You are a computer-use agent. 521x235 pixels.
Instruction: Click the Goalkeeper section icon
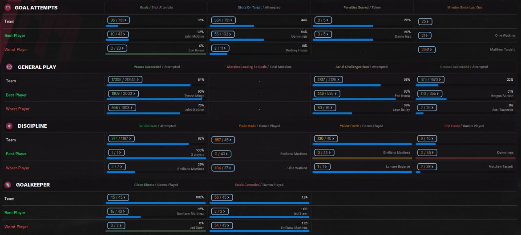point(8,185)
